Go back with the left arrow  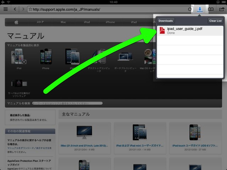15,9
